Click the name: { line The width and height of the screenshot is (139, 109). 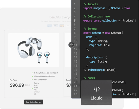(91, 37)
